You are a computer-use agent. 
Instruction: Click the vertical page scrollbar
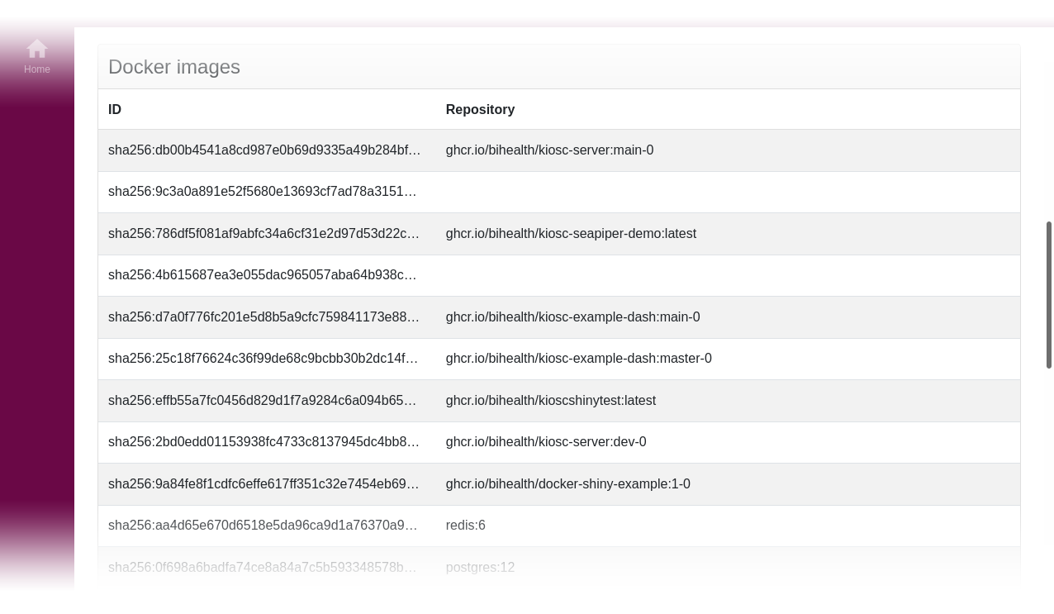click(1049, 294)
